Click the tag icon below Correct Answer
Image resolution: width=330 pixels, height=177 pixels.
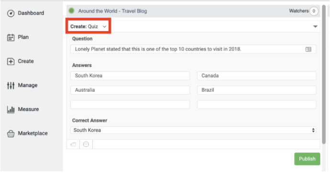[x=73, y=144]
